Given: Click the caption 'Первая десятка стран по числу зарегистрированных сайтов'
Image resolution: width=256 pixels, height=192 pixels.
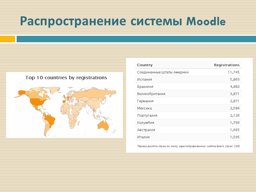Looking at the screenshot, I should point(177,146).
